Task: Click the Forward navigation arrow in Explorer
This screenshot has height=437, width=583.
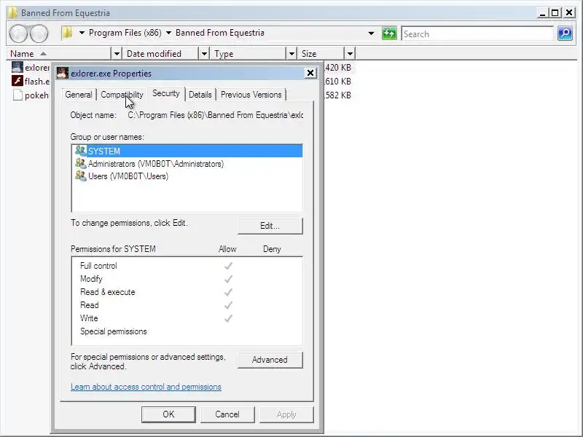Action: point(39,34)
